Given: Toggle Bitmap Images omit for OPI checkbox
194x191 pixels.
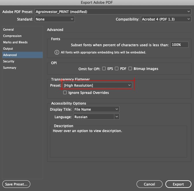Looking at the screenshot, I should 130,69.
